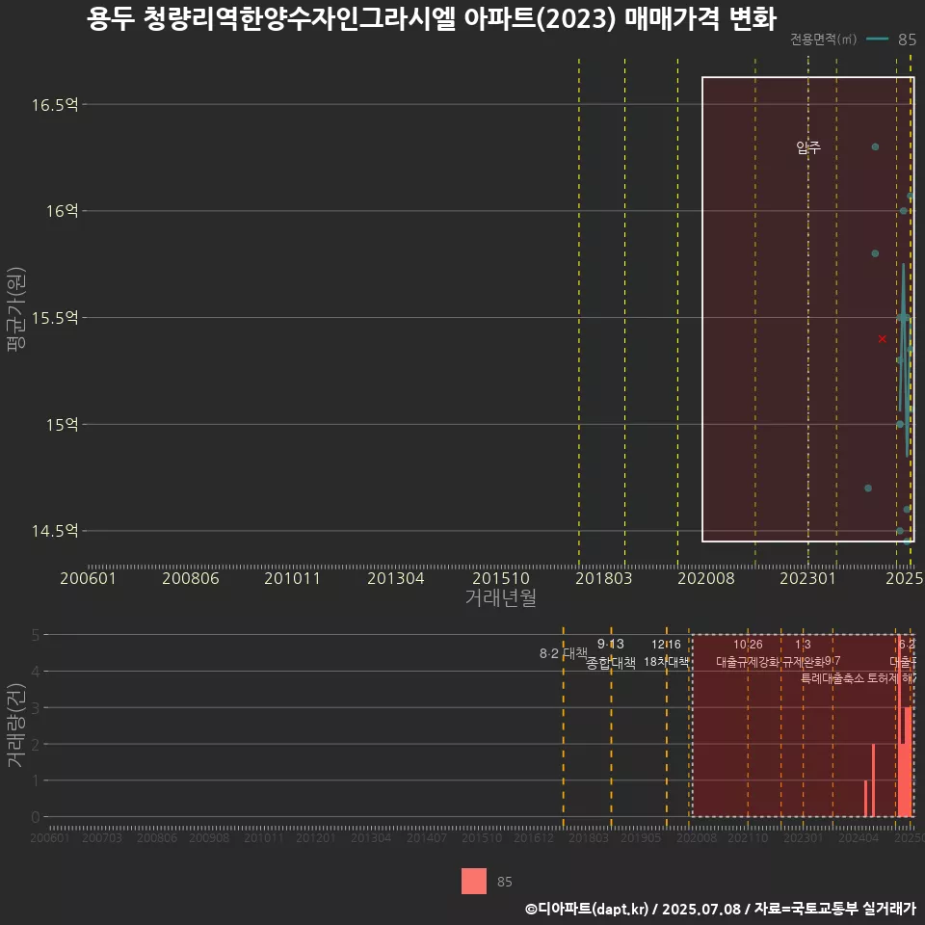The height and width of the screenshot is (925, 925).
Task: Click the 8·2 대책 policy label
Action: coord(564,653)
